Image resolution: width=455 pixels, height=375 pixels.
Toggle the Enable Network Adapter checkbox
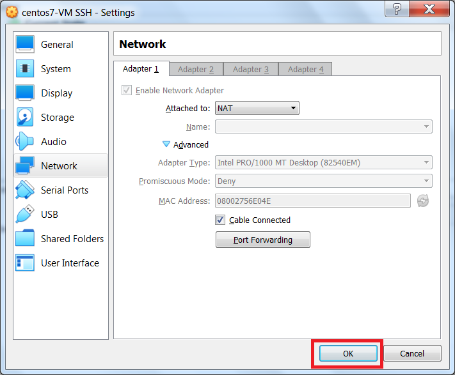127,91
